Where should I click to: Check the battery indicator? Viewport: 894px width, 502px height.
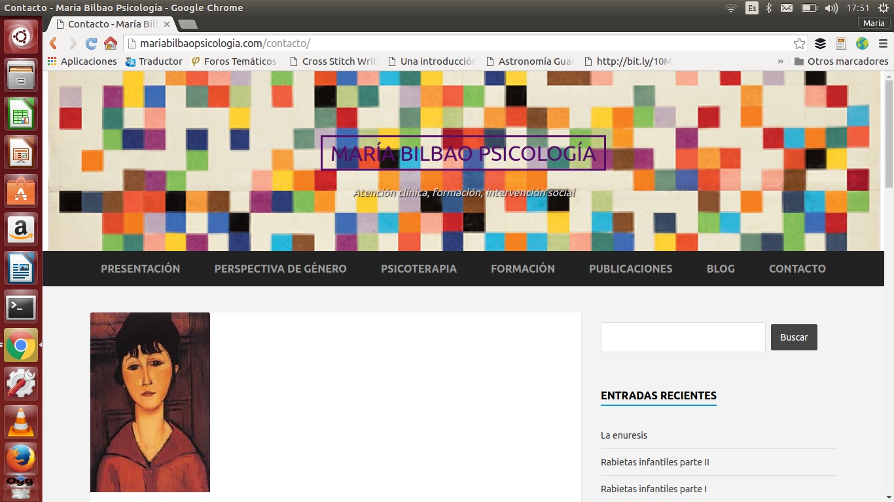tap(810, 8)
